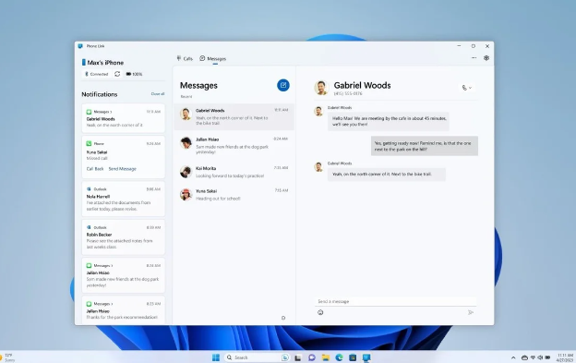Click Send Message on missed call notification
This screenshot has height=363, width=576.
coord(123,169)
